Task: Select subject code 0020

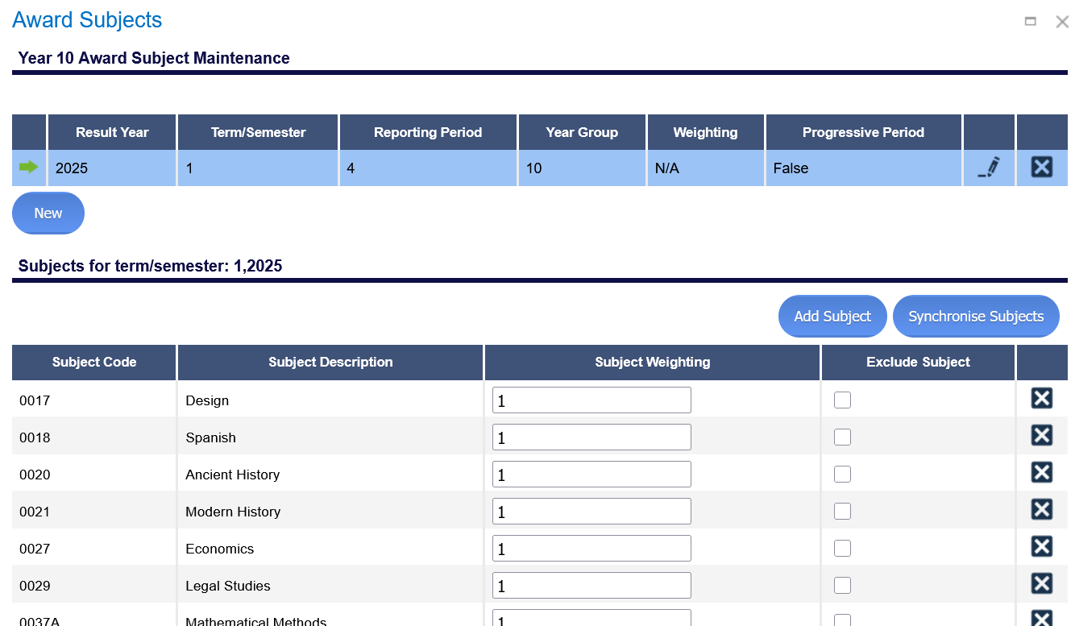Action: coord(94,475)
